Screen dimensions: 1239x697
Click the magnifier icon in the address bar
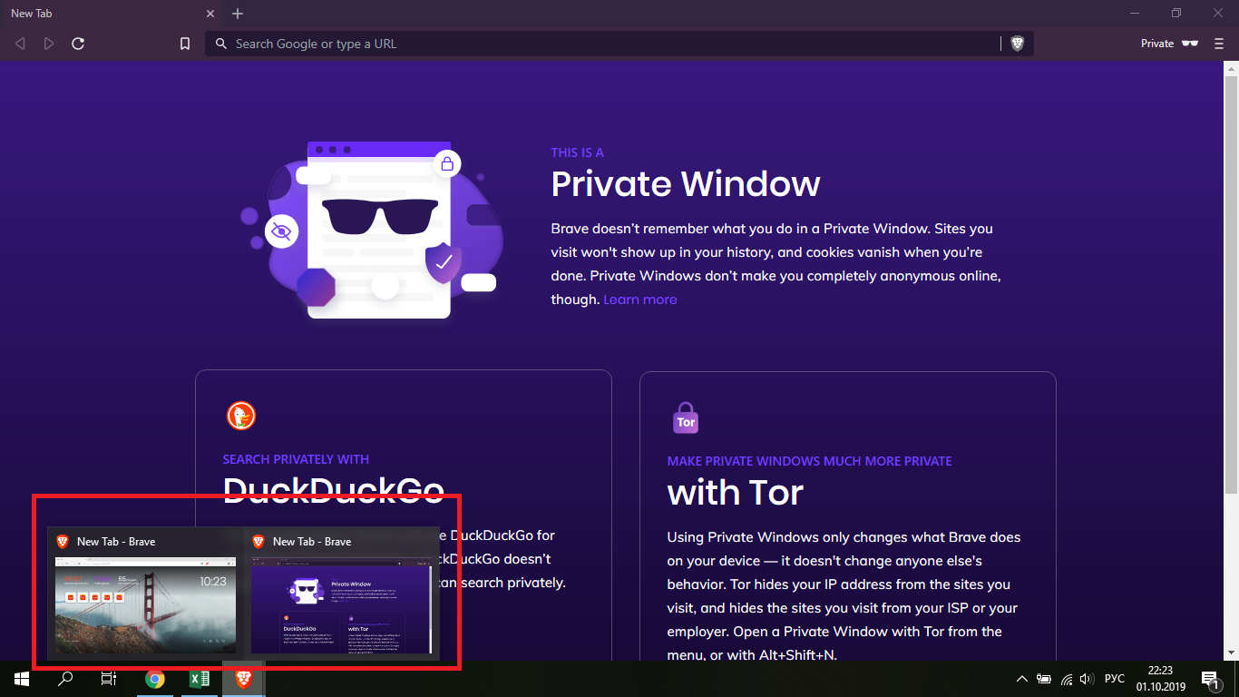pos(221,44)
